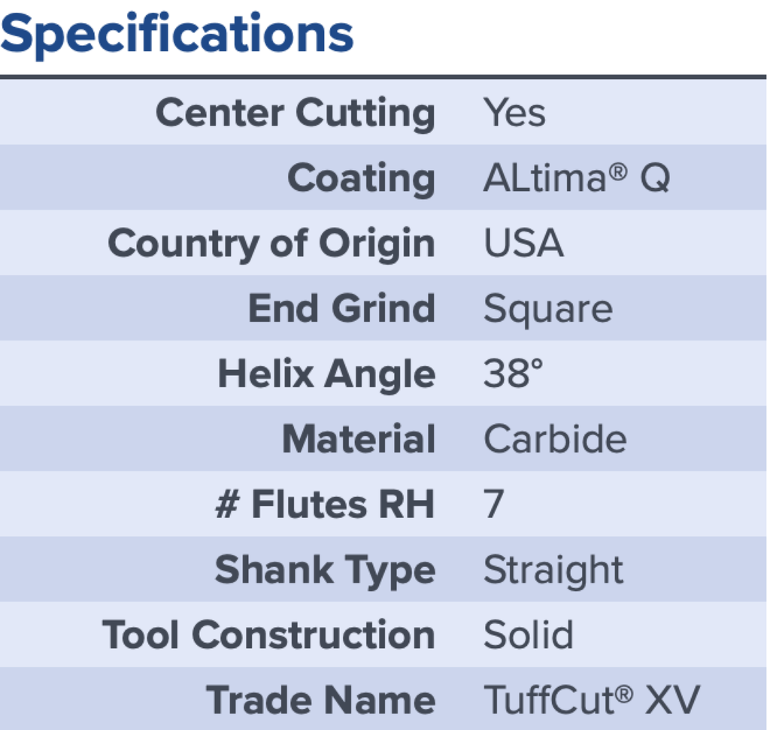Click the ALtima Q coating value
The width and height of the screenshot is (770, 730).
click(x=576, y=179)
